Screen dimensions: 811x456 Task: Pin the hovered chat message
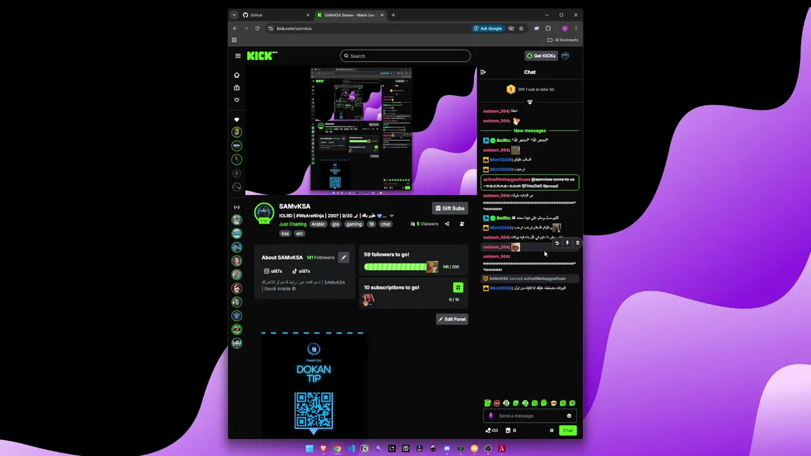567,243
